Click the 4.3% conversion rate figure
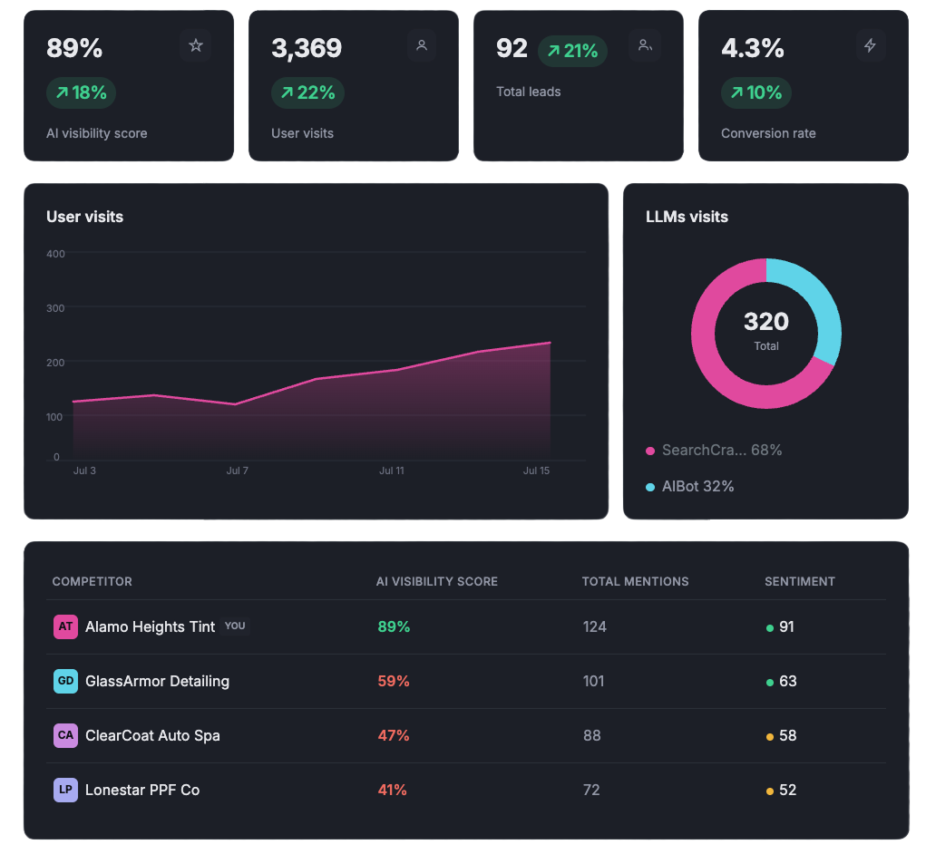The image size is (926, 854). [x=753, y=48]
